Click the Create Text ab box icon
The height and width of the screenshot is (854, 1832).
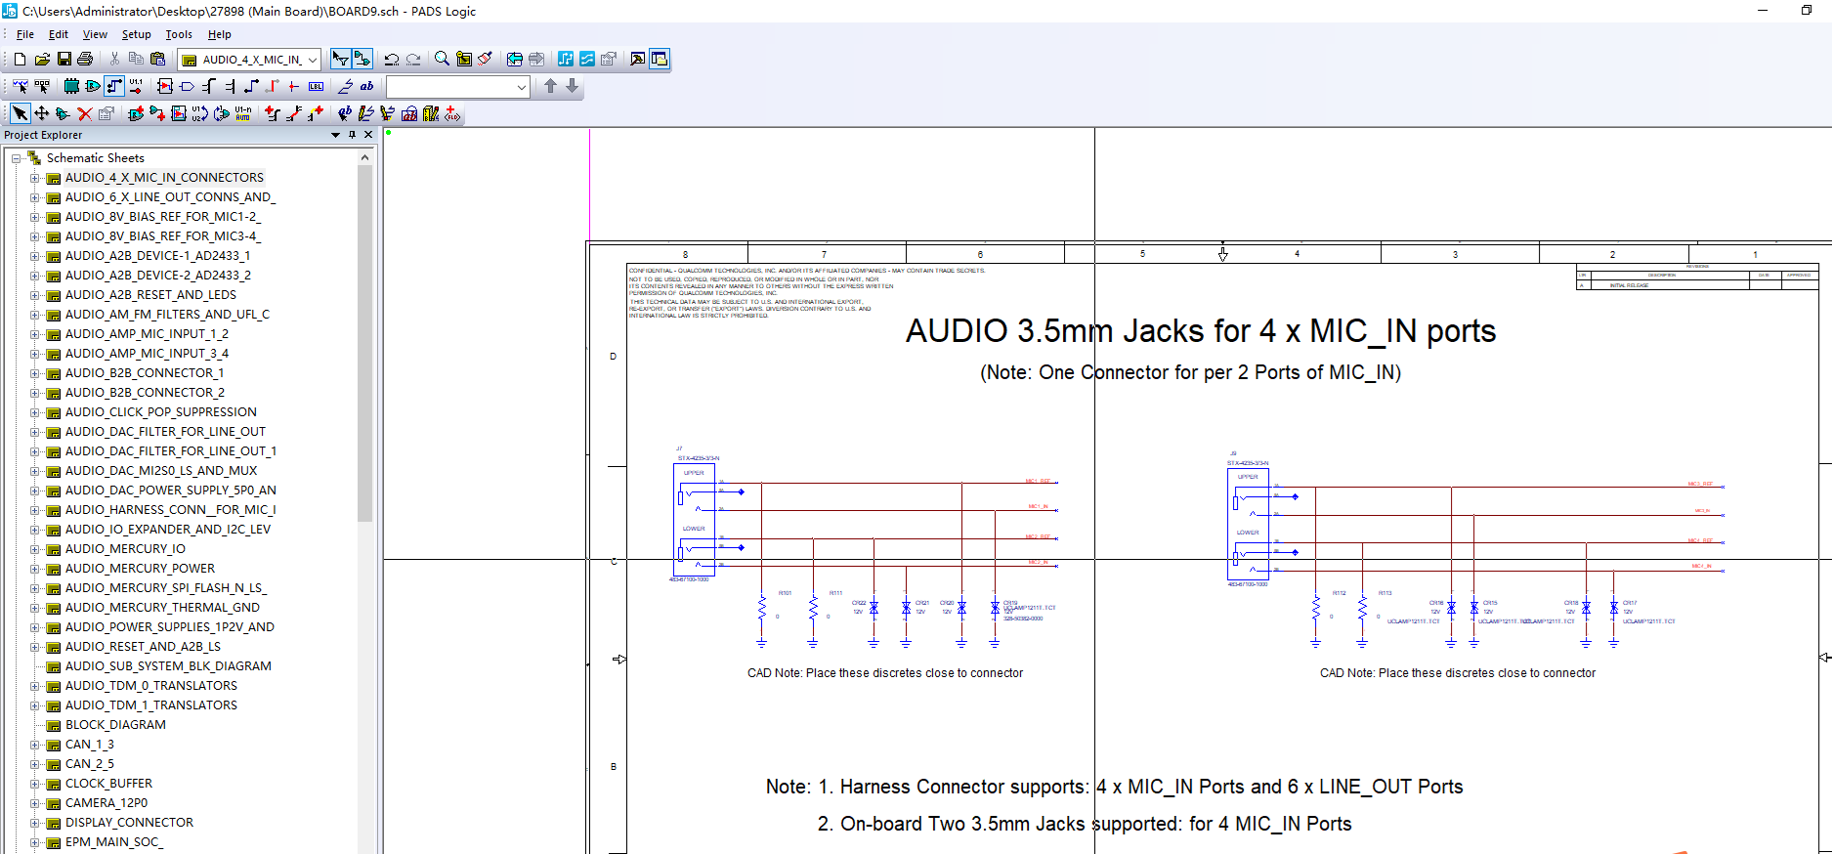(409, 114)
